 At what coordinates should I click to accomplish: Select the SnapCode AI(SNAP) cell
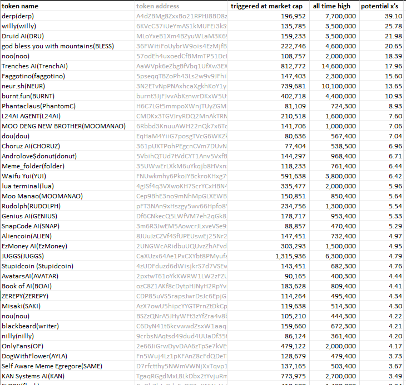67,226
